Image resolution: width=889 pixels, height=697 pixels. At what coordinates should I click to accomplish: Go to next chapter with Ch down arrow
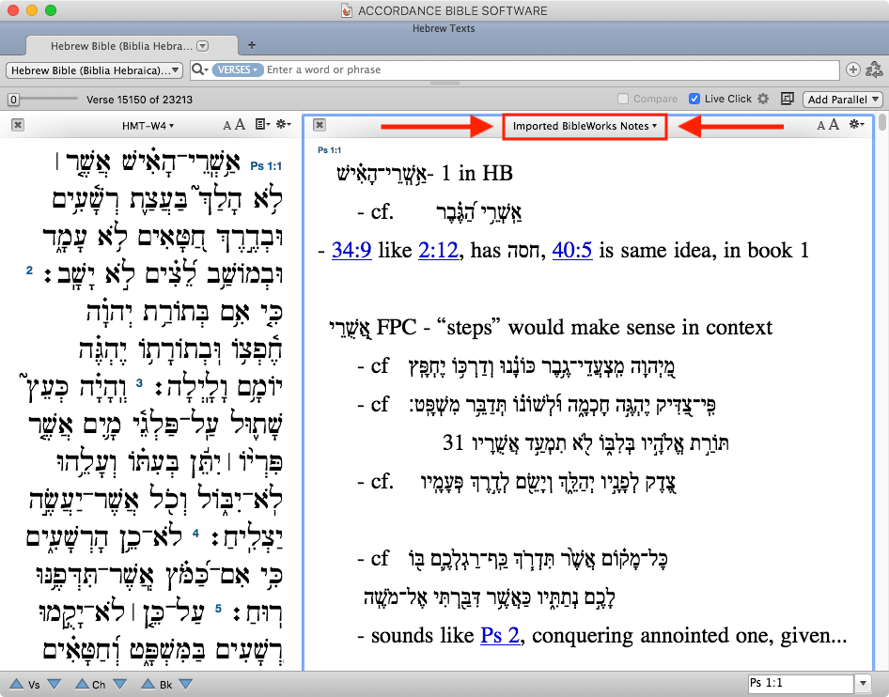pos(119,684)
